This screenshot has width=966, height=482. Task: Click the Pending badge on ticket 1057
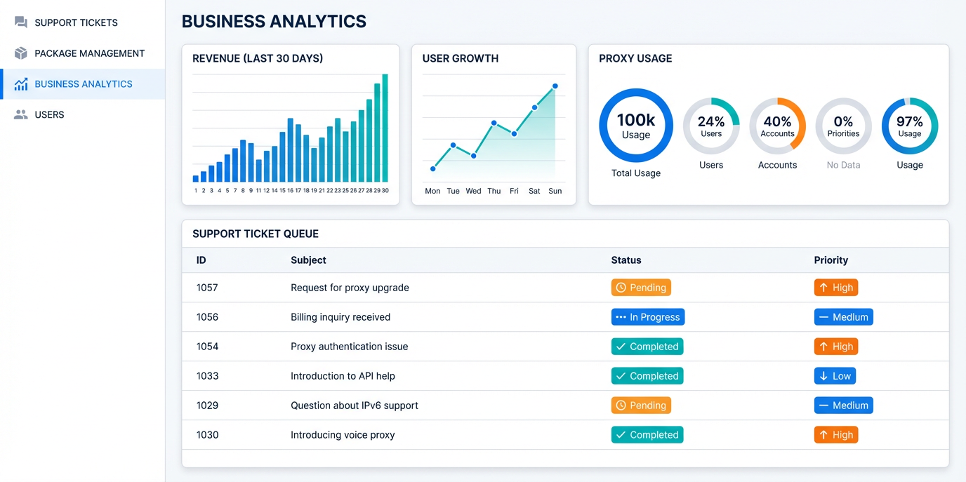[641, 288]
